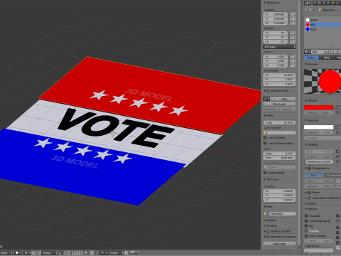This screenshot has width=341, height=256.
Task: Lock the Scale Z value
Action: [293, 65]
